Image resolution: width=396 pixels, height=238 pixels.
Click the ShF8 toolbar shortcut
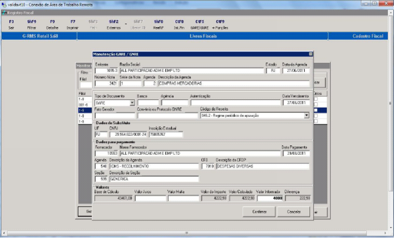159,24
